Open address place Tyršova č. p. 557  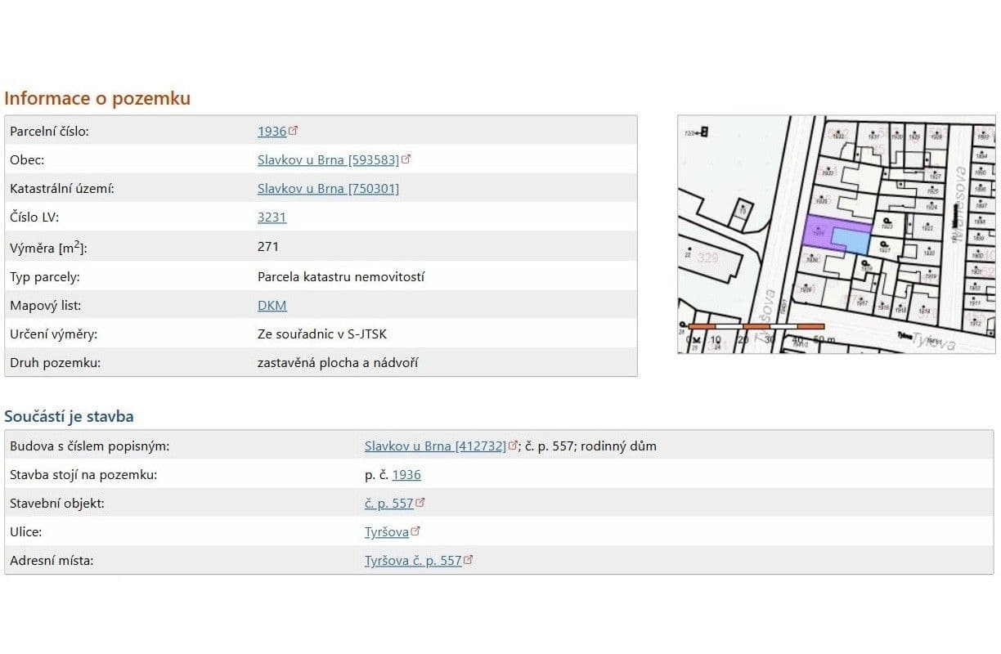413,561
